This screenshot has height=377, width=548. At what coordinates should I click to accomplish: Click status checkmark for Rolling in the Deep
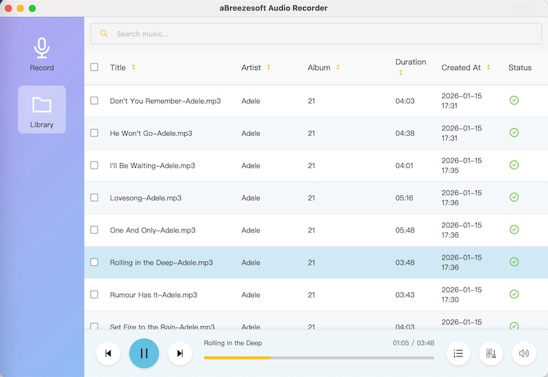[x=514, y=262]
